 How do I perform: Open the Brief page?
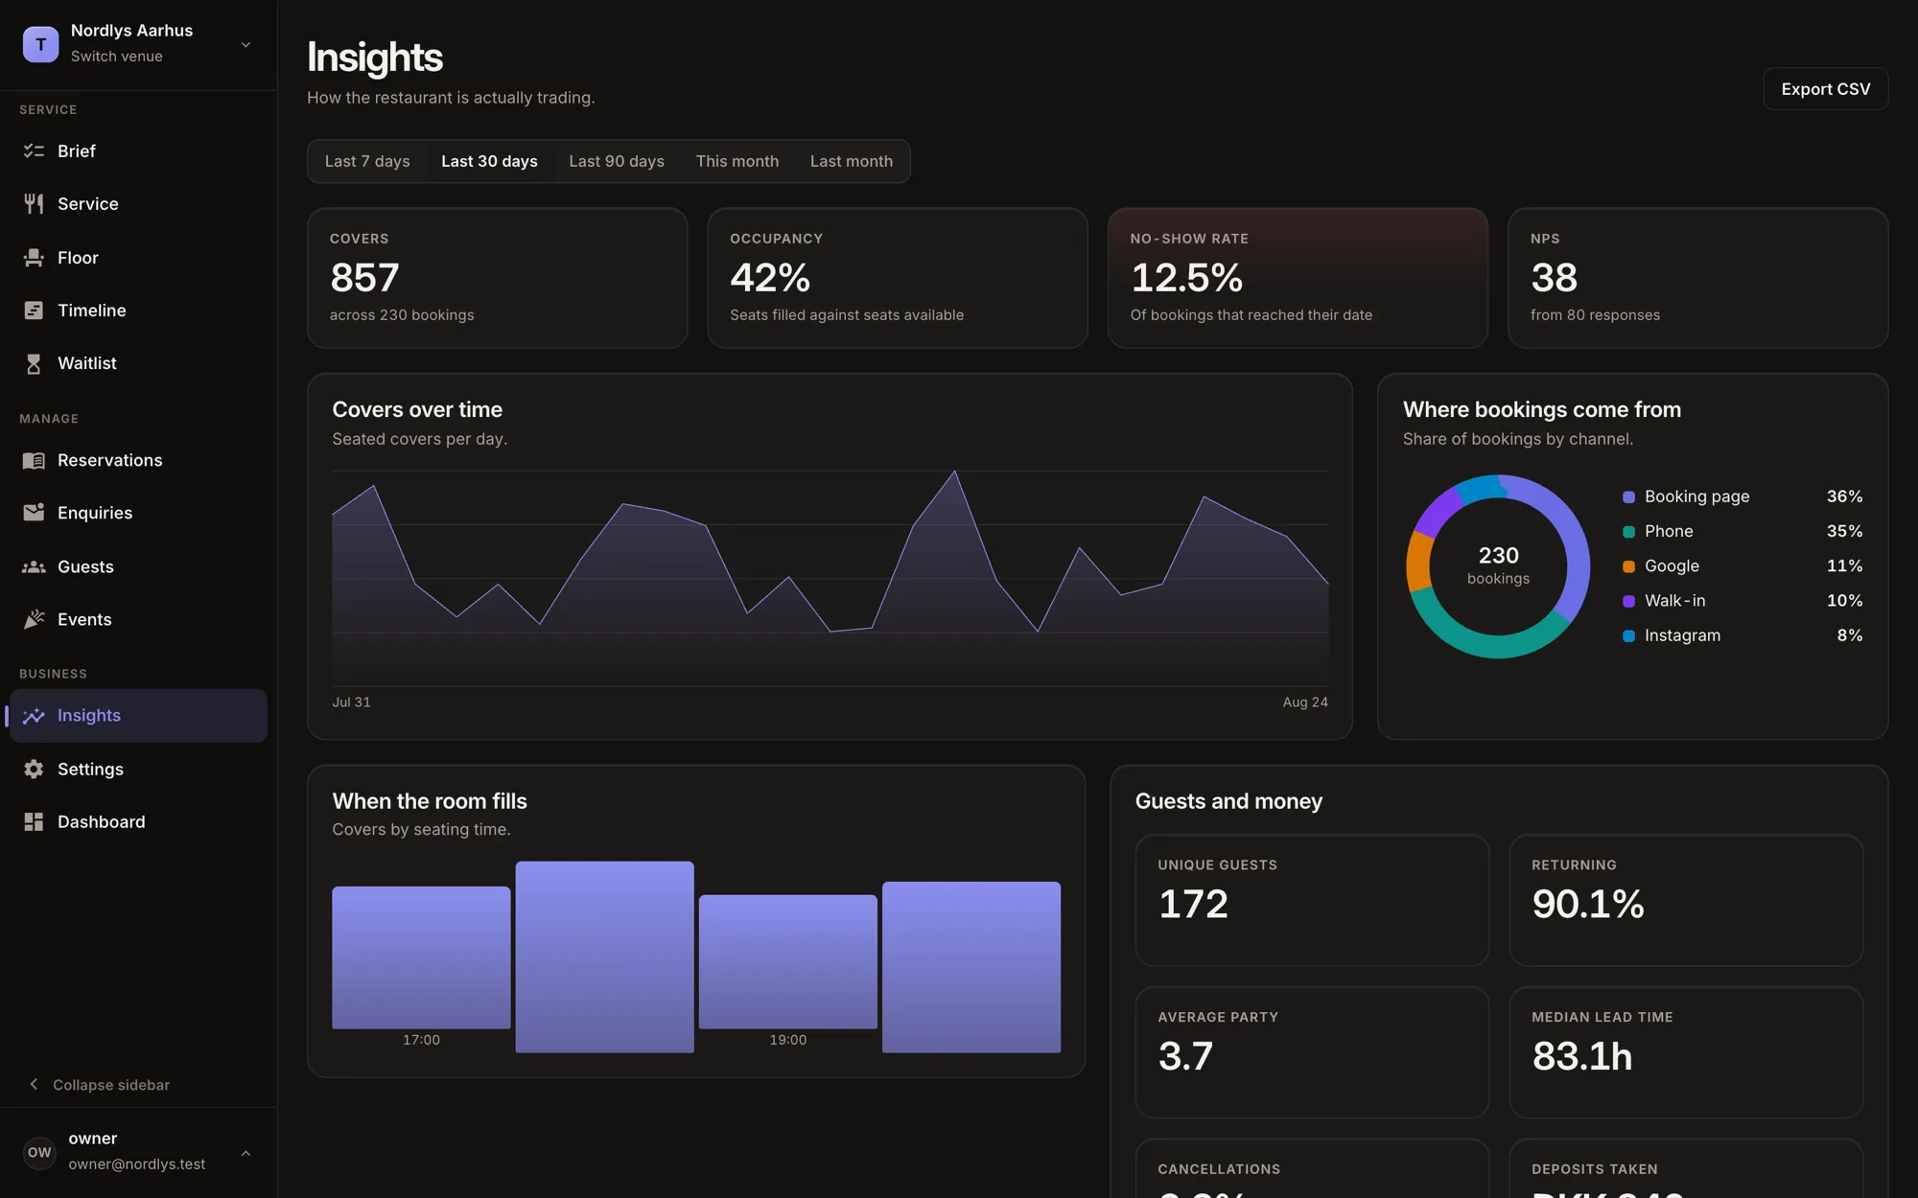point(138,150)
